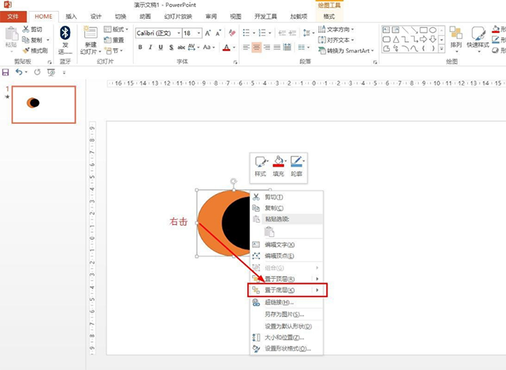Toggle the highlighted Center alignment button
The width and height of the screenshot is (506, 370).
(x=257, y=48)
